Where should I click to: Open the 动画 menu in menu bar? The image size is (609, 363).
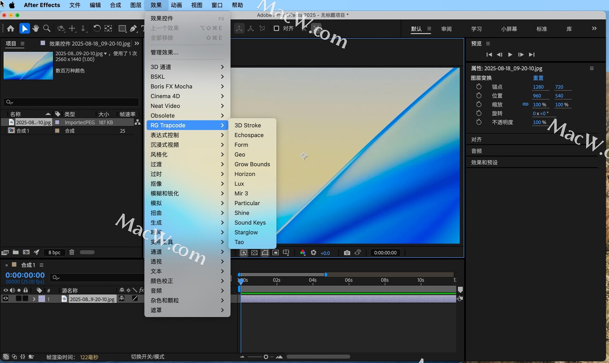tap(176, 5)
